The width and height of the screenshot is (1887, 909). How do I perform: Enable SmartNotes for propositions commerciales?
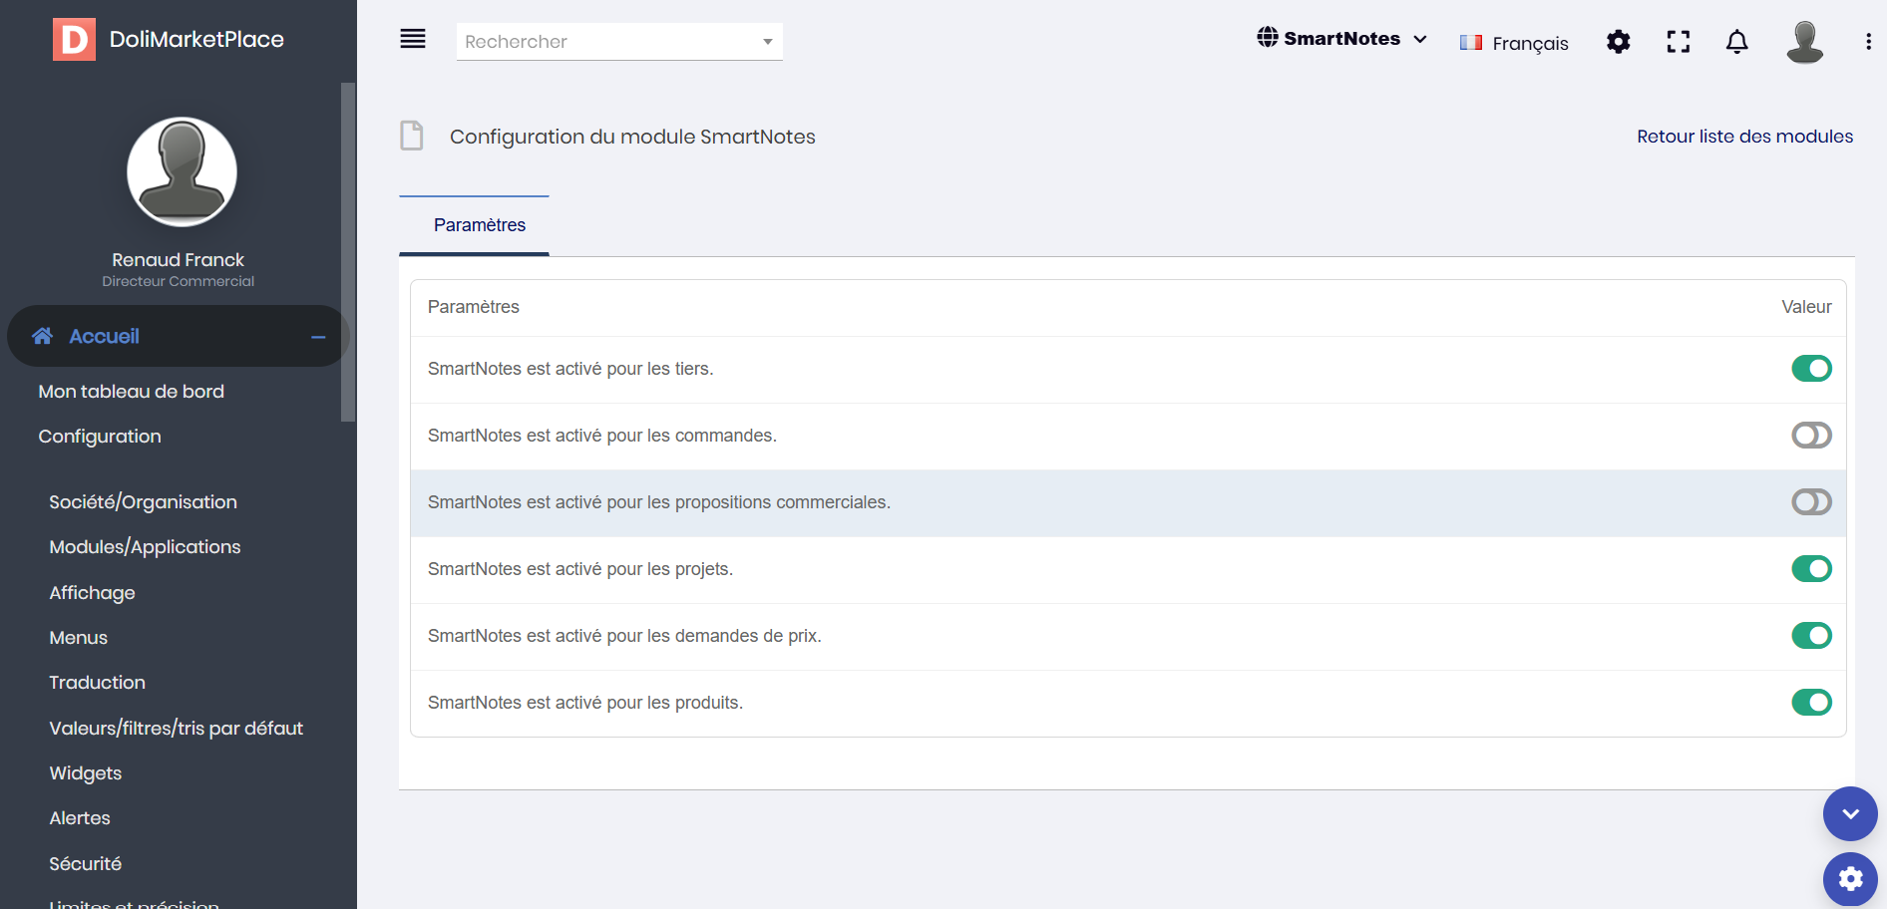point(1811,502)
